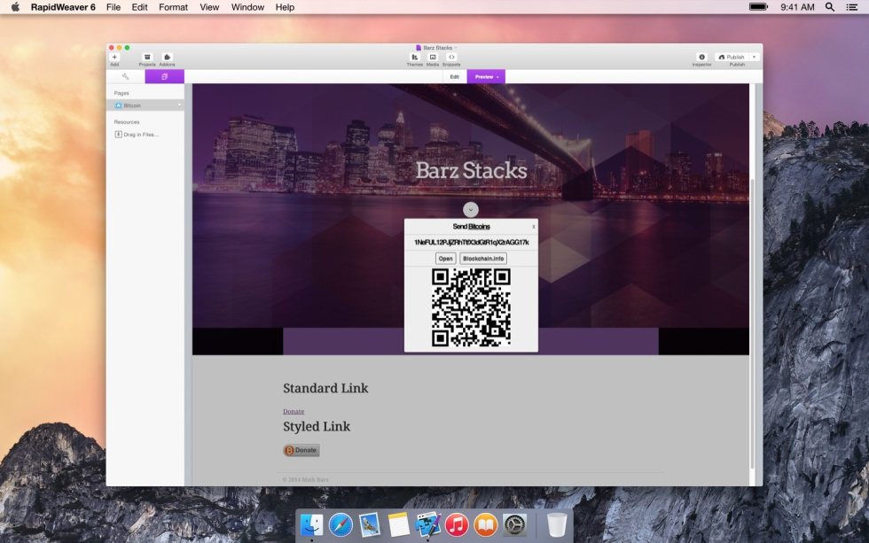Switch to the wrench setup sidebar tab
This screenshot has height=543, width=869.
click(x=125, y=76)
